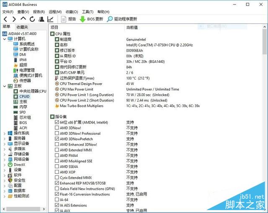
Task: Expand the 网络设备 tree node
Action: [x=4, y=159]
